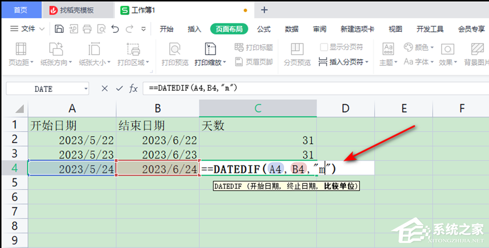
Task: Open the Aa 字体 theme fonts option
Action: (419, 62)
